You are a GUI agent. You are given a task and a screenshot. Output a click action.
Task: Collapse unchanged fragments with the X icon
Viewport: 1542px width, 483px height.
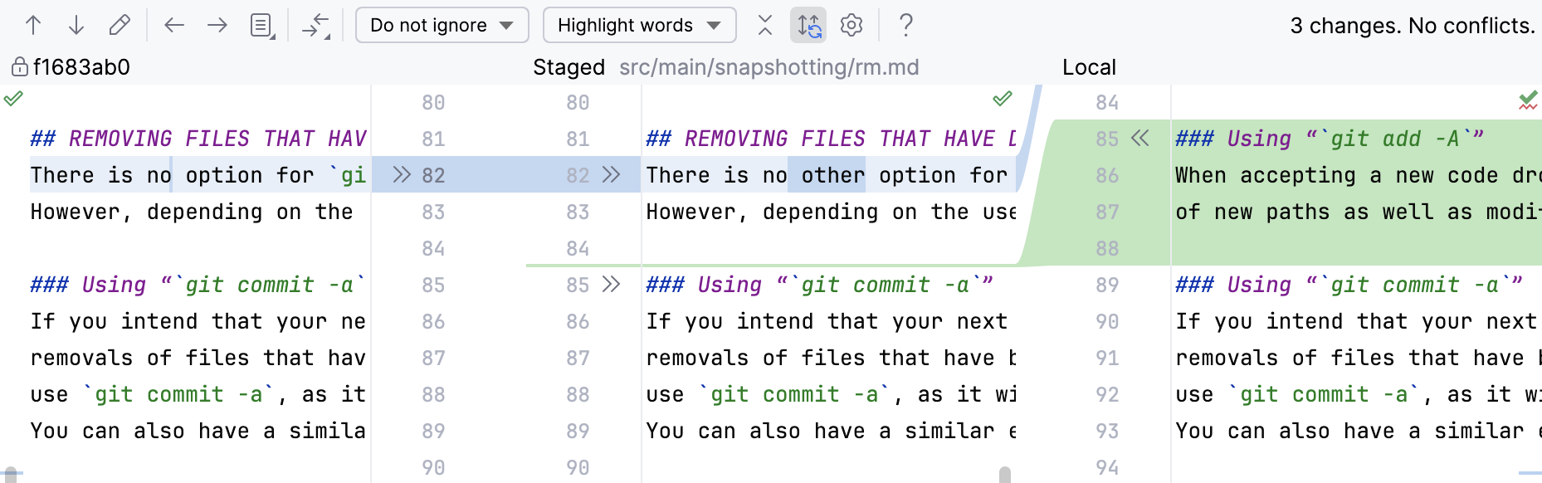(764, 25)
